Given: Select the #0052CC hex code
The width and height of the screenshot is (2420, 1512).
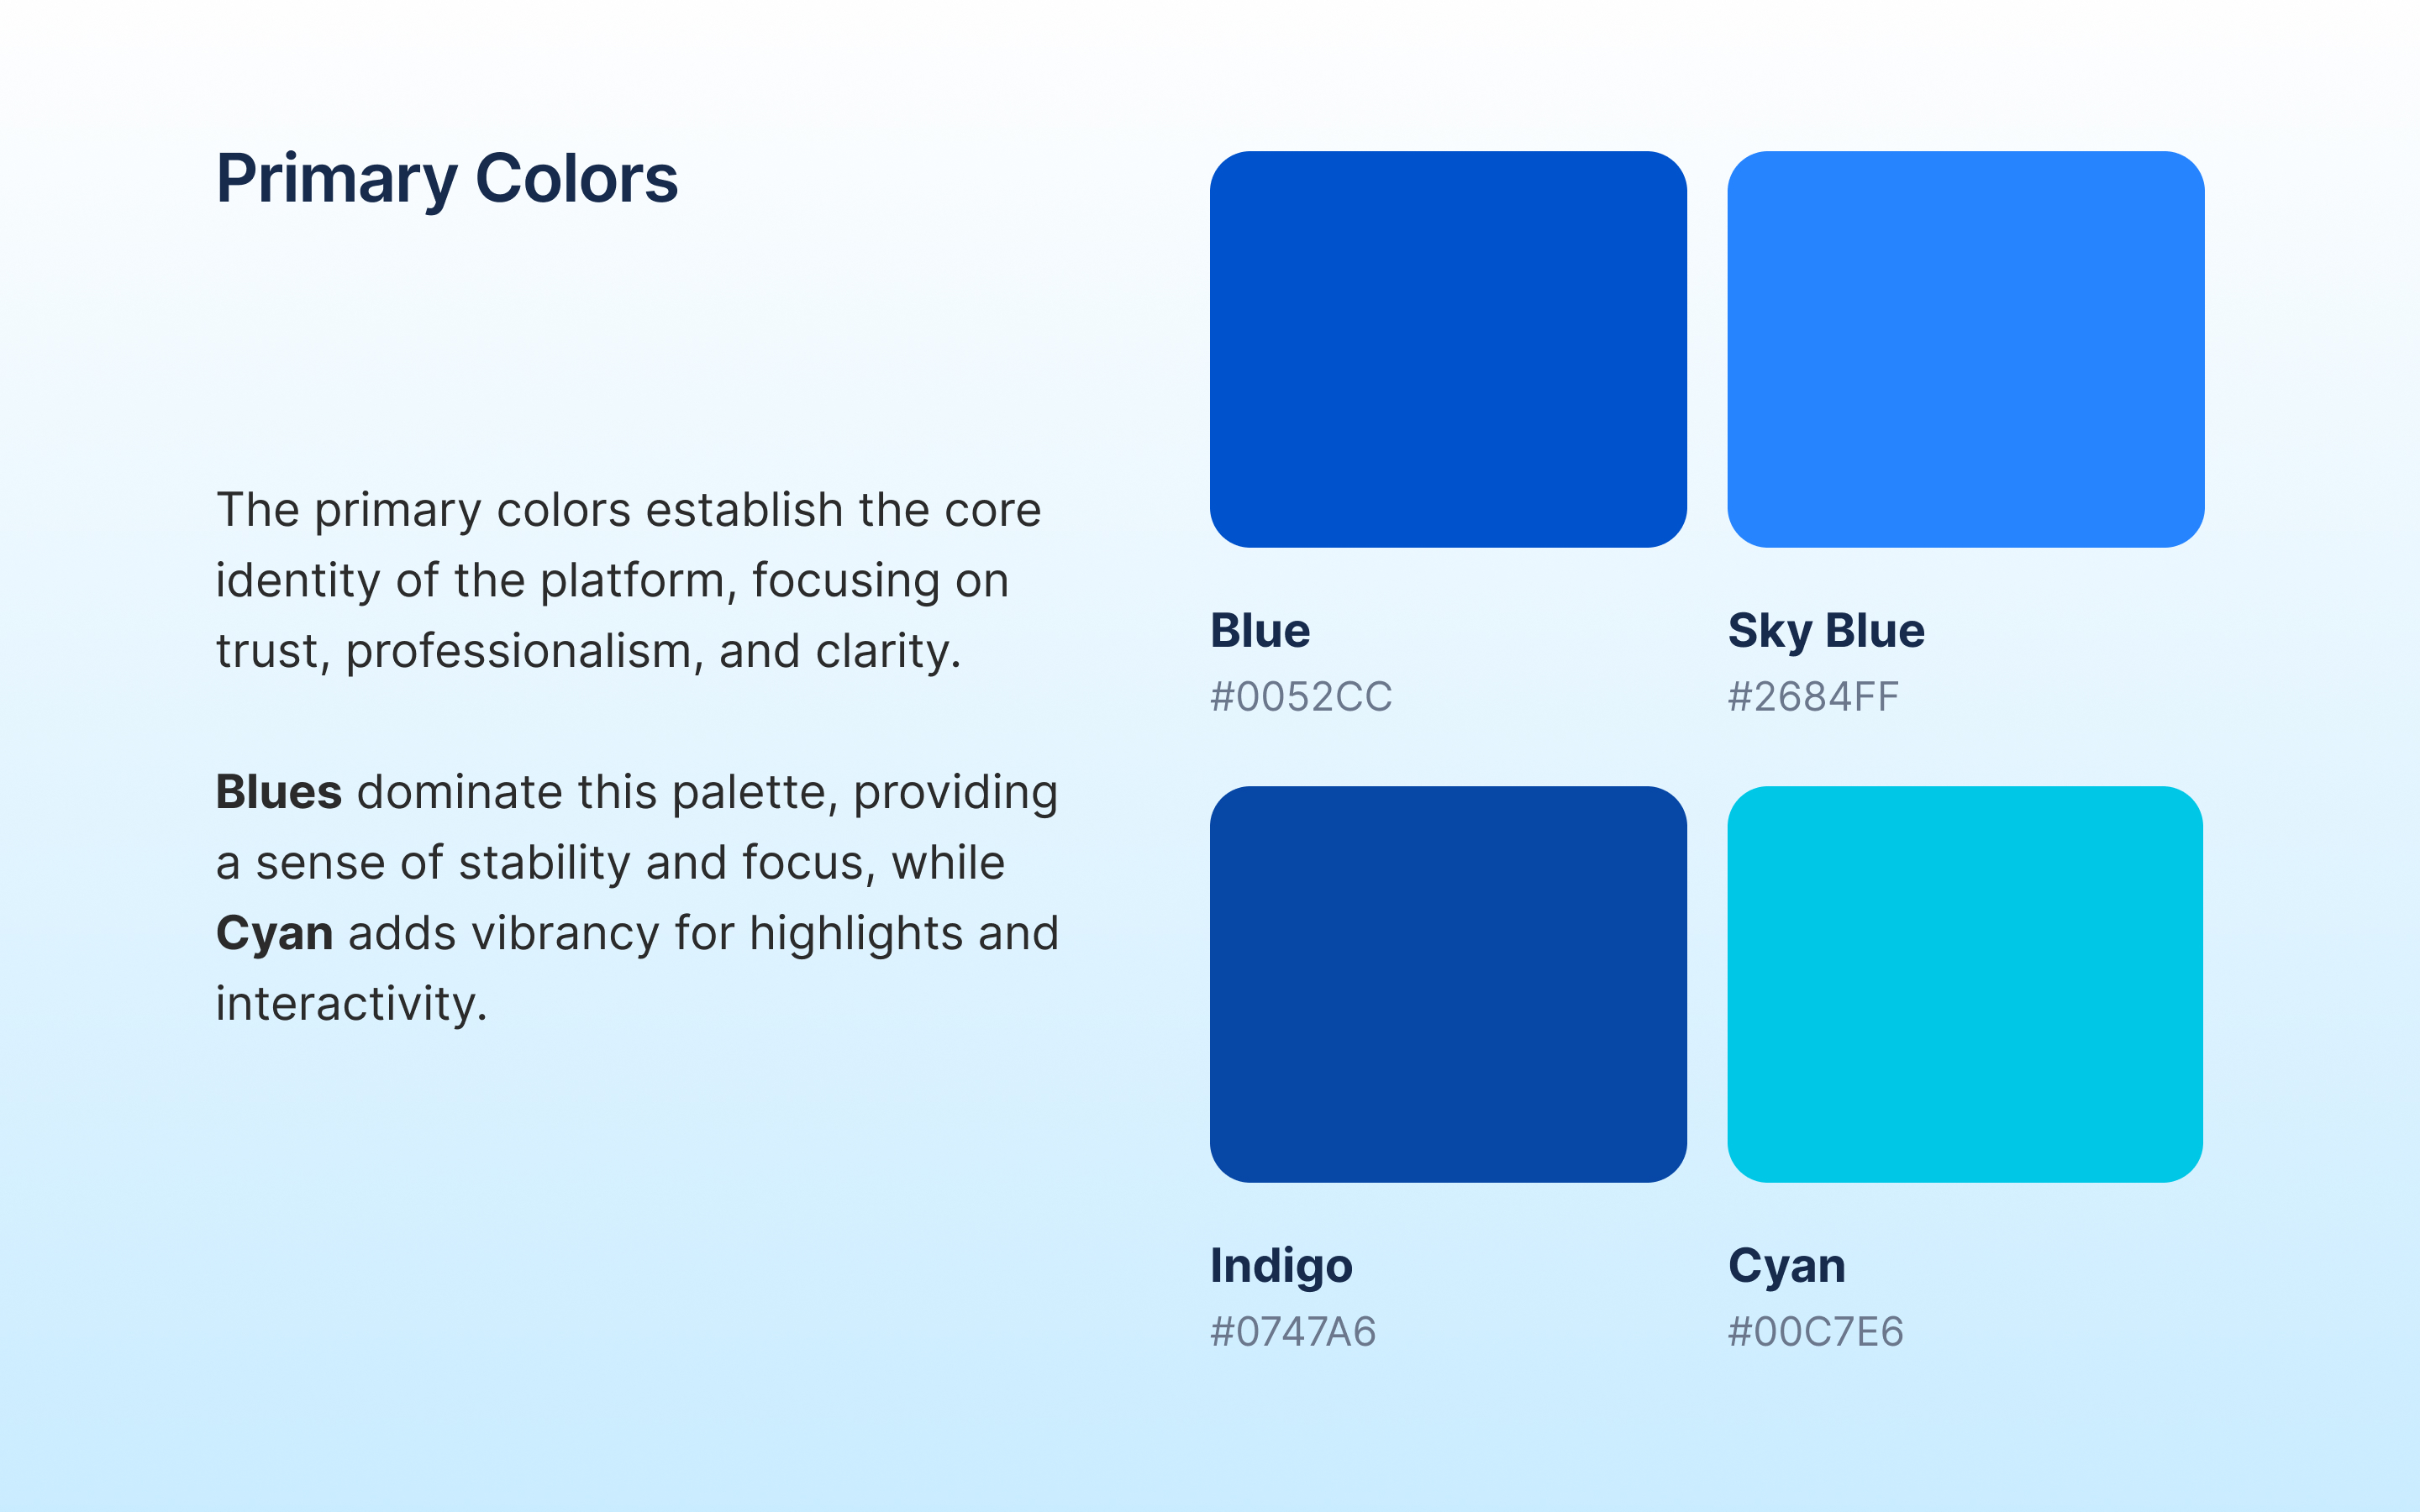Looking at the screenshot, I should point(1301,697).
